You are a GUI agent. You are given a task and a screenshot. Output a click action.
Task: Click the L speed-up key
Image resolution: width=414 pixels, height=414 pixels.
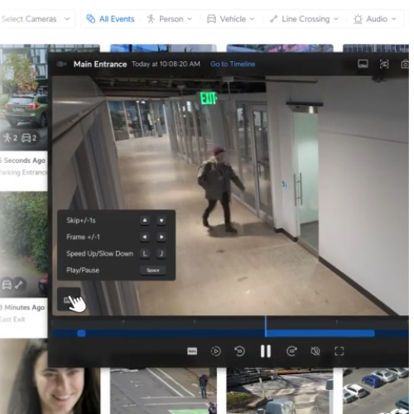pos(145,253)
